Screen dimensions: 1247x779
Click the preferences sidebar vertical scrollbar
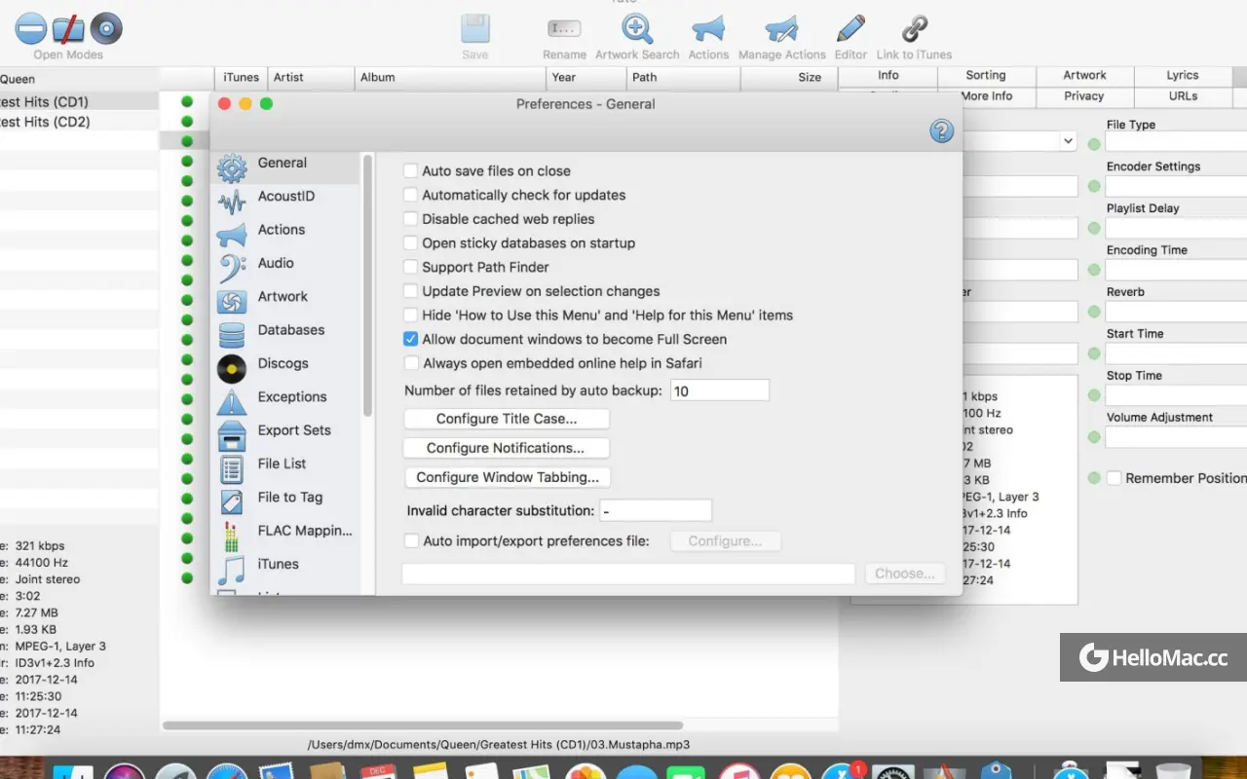click(367, 285)
